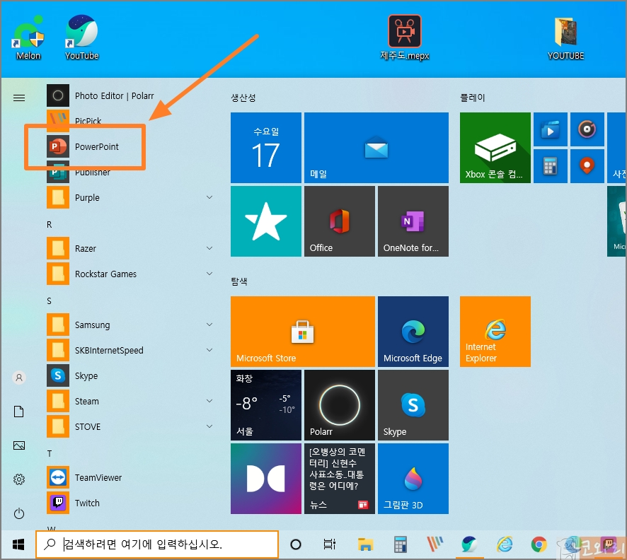The height and width of the screenshot is (560, 627).
Task: Open the Mail tile
Action: (376, 147)
